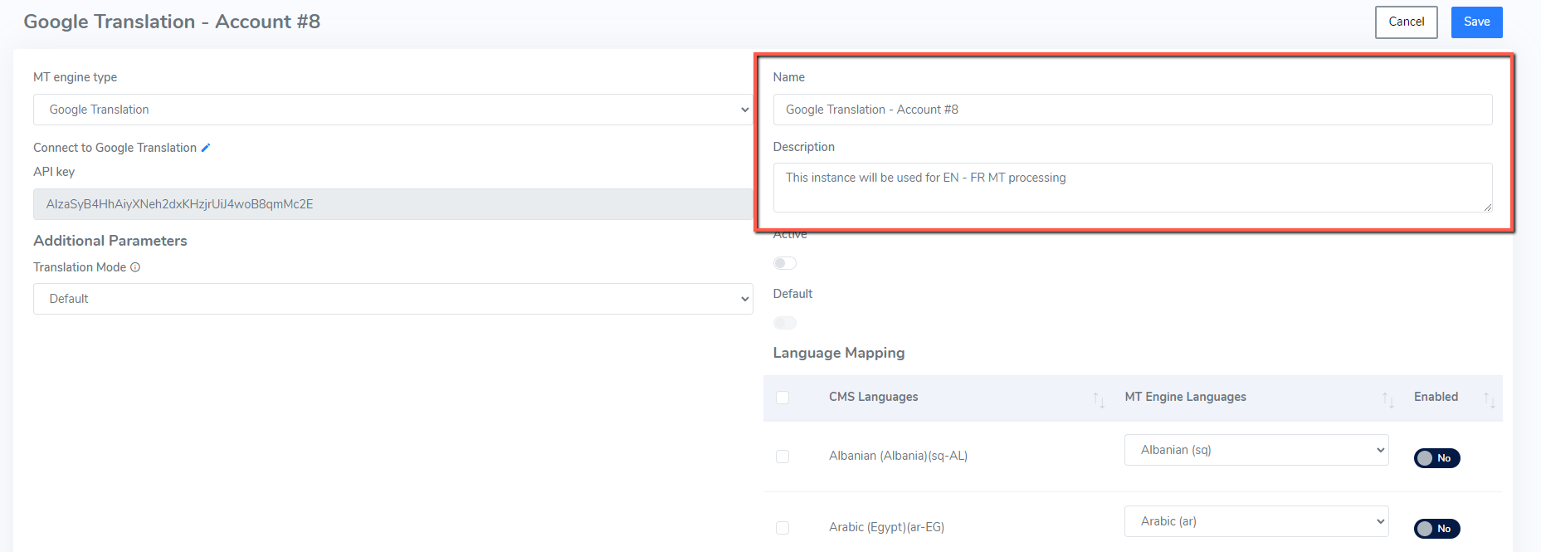
Task: Toggle the Active switch
Action: point(784,263)
